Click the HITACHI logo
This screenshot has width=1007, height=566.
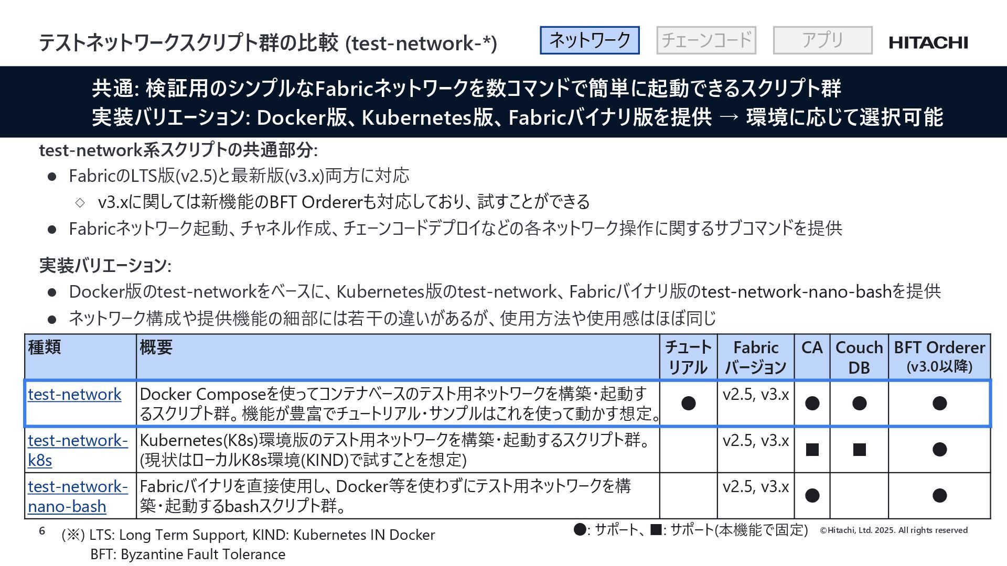928,42
